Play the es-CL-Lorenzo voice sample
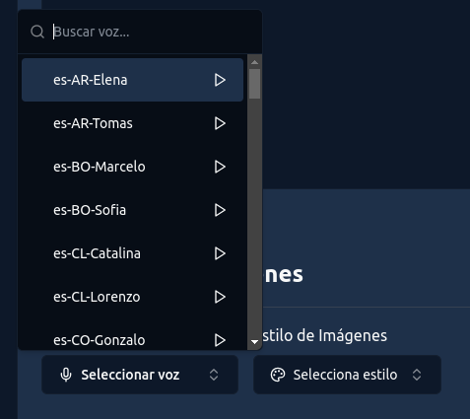Screen dimensions: 470x419 [220, 297]
